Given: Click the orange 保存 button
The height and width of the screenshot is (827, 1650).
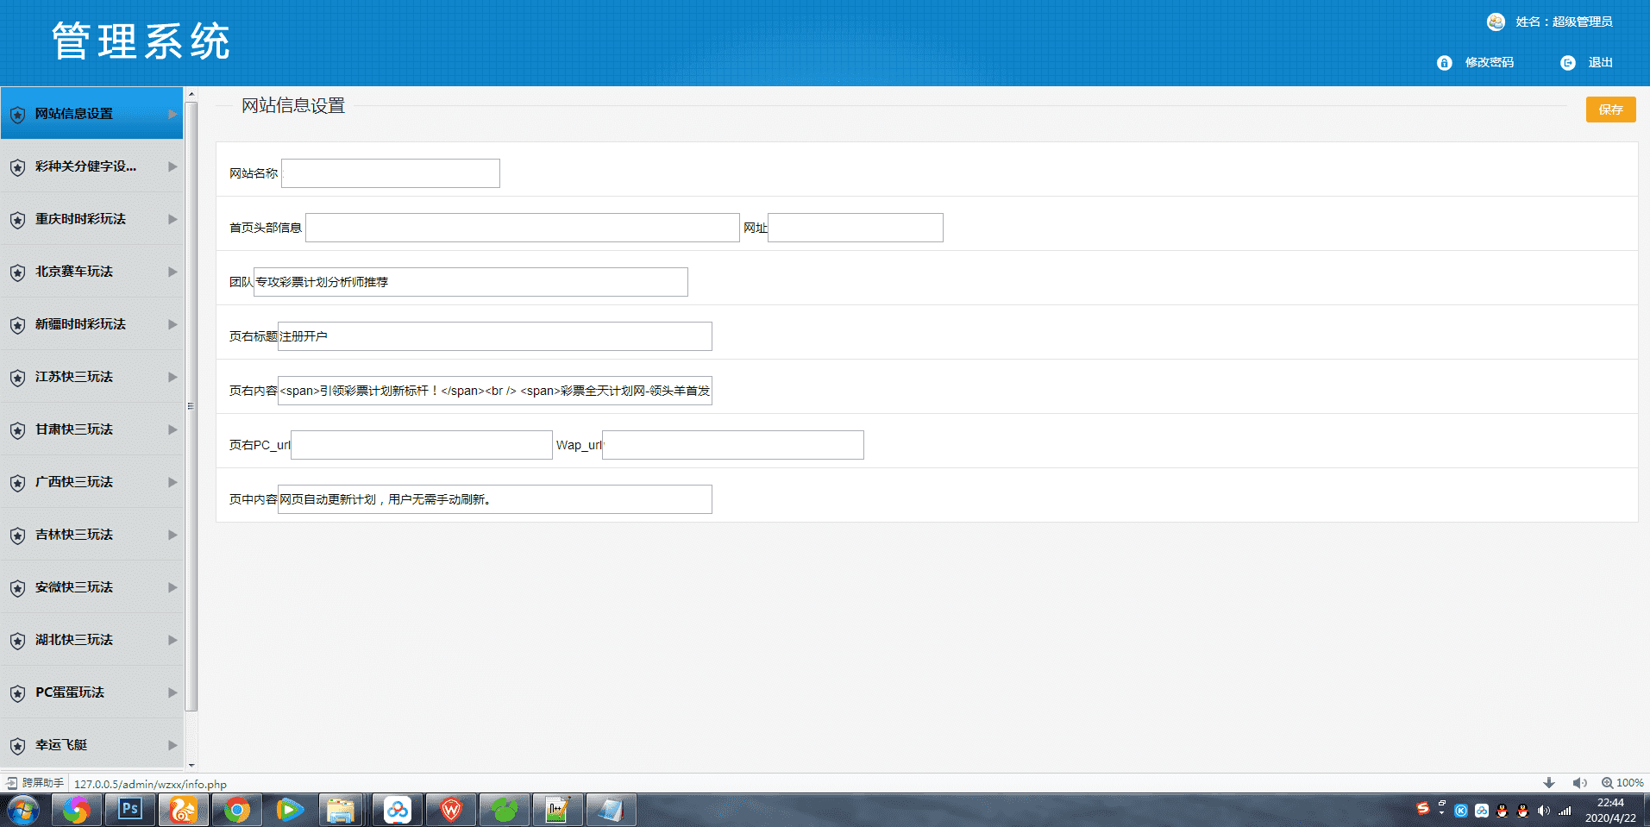Looking at the screenshot, I should (1610, 110).
